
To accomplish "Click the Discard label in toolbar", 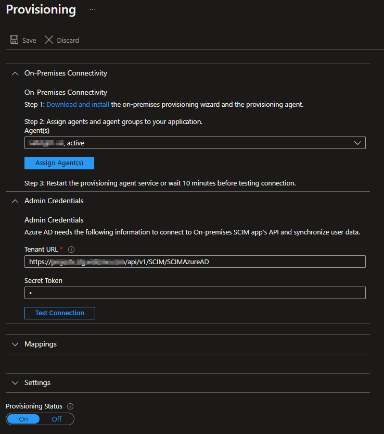I will (x=68, y=40).
